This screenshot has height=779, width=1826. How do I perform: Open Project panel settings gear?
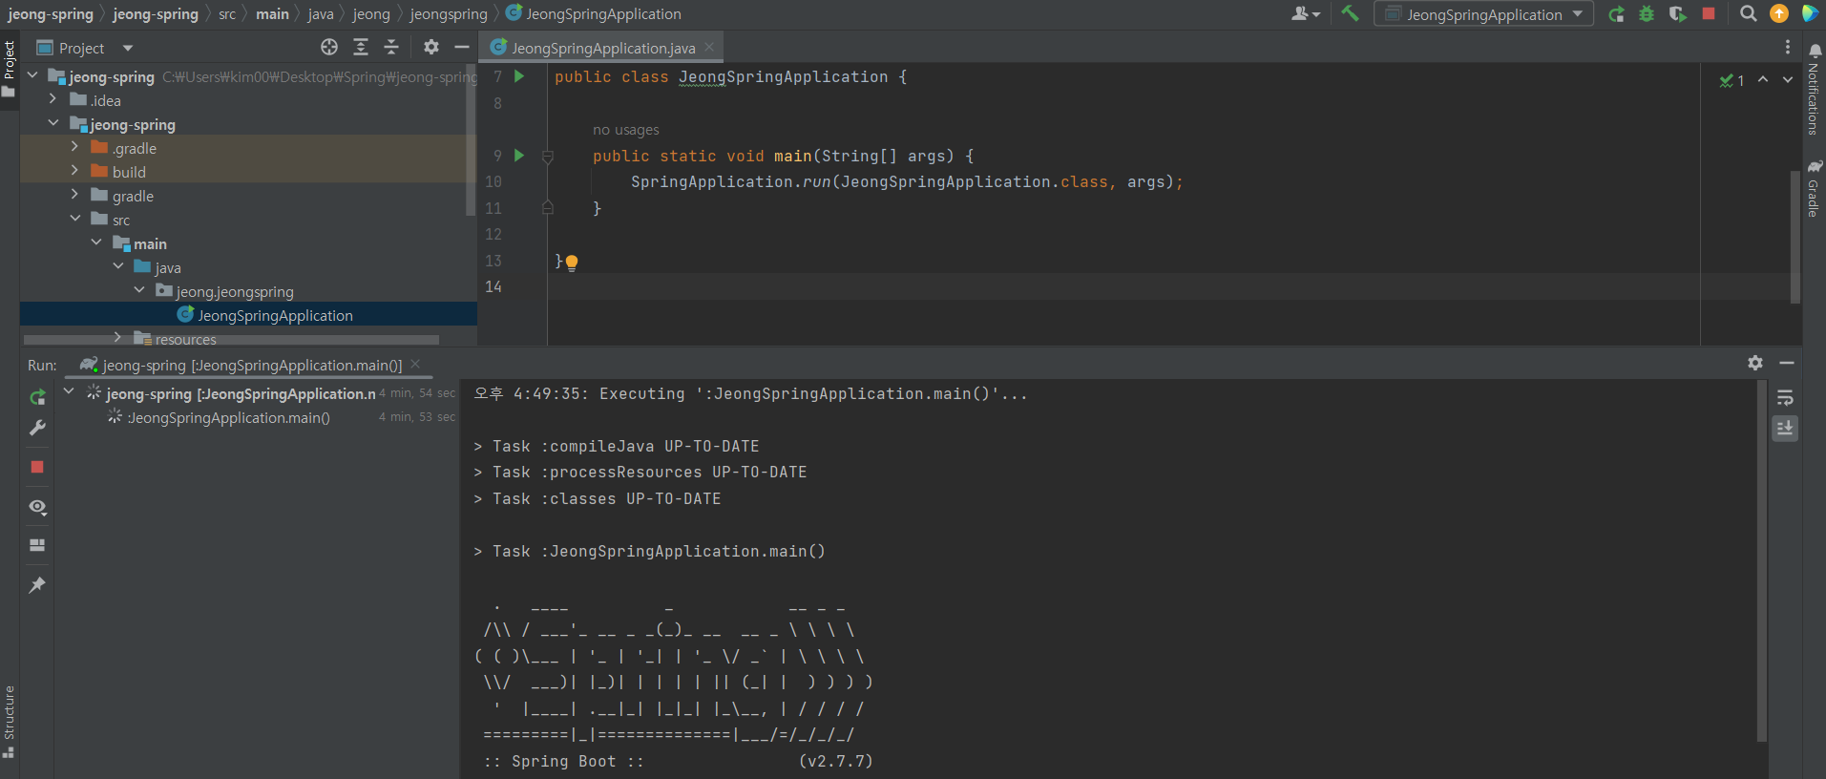coord(431,47)
